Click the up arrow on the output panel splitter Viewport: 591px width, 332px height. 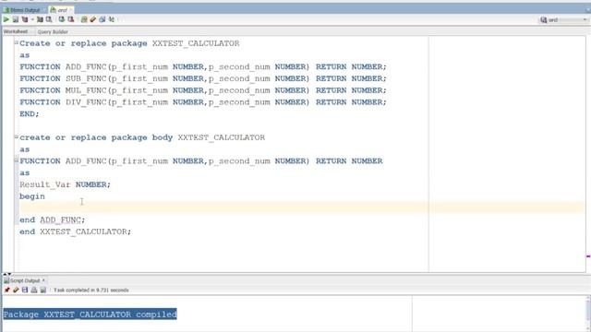click(x=5, y=274)
